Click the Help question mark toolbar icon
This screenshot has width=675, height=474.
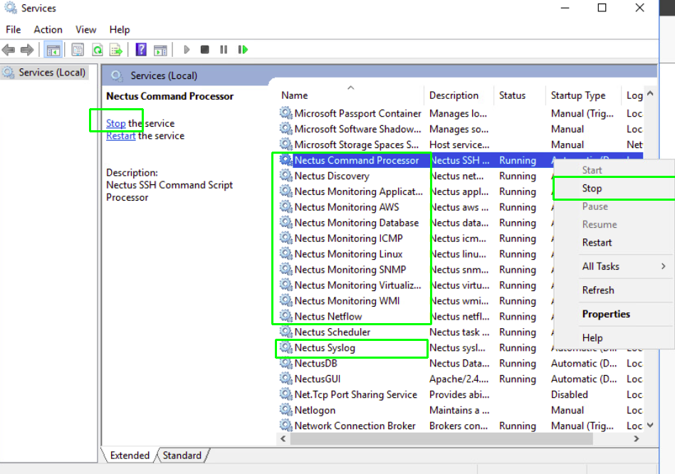point(141,50)
